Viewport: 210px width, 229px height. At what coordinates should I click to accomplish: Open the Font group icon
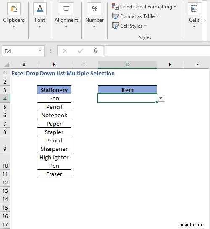click(40, 9)
